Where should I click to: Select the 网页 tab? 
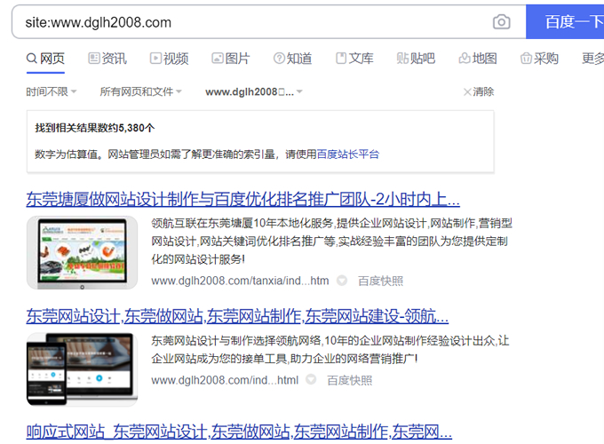45,59
